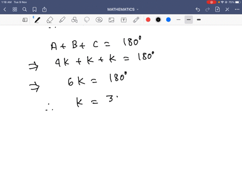Choose the black pen color
Screen dimensions: 242x181
pos(158,20)
